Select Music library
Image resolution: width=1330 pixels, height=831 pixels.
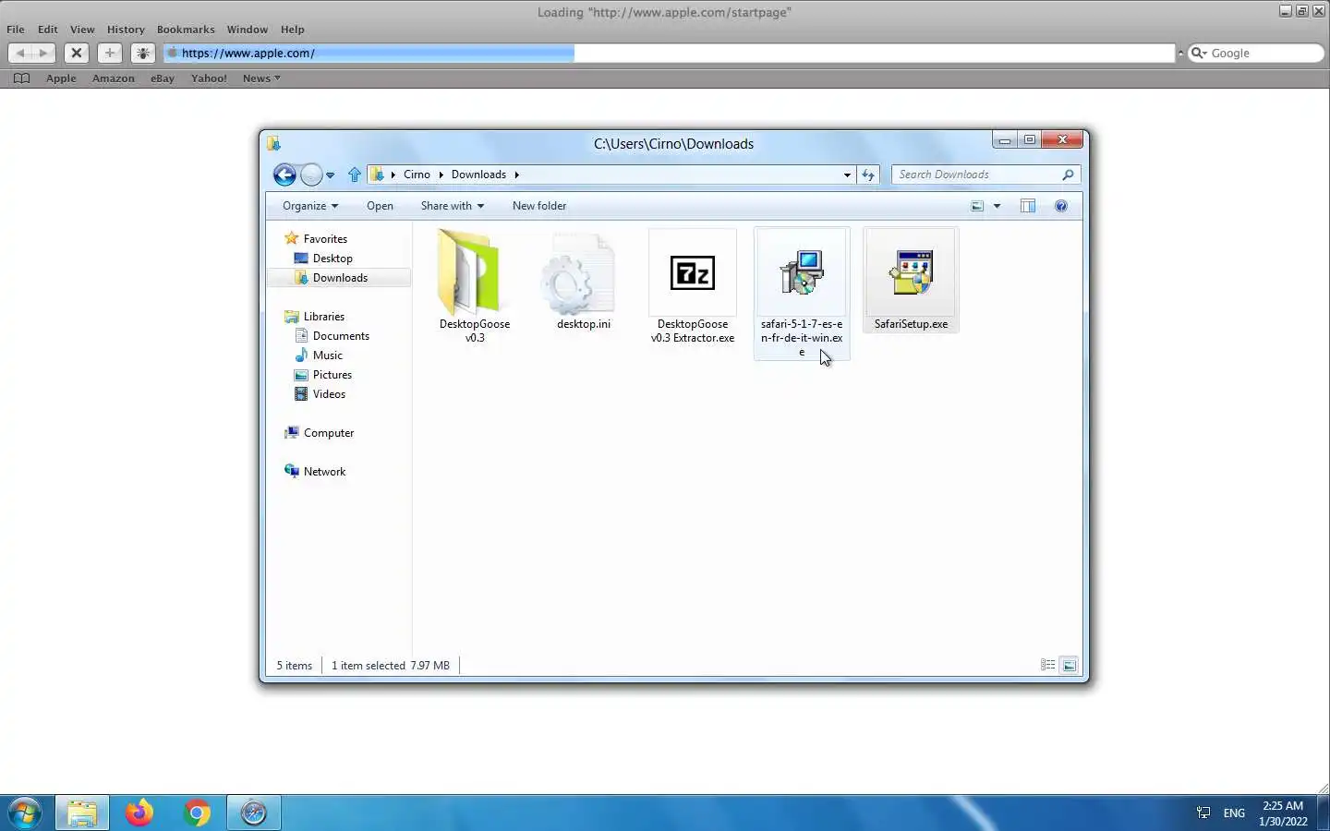point(327,355)
